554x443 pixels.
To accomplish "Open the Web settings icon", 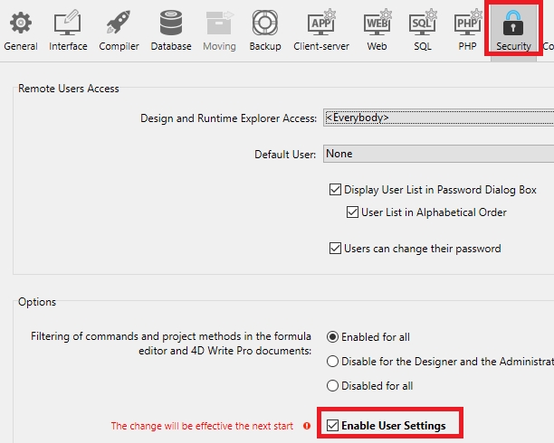I will [x=377, y=23].
